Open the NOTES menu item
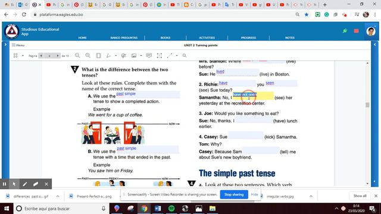The width and height of the screenshot is (381, 214). tap(290, 37)
